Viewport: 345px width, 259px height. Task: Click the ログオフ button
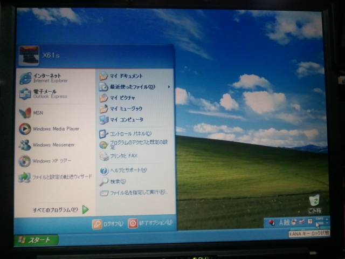pyautogui.click(x=108, y=224)
